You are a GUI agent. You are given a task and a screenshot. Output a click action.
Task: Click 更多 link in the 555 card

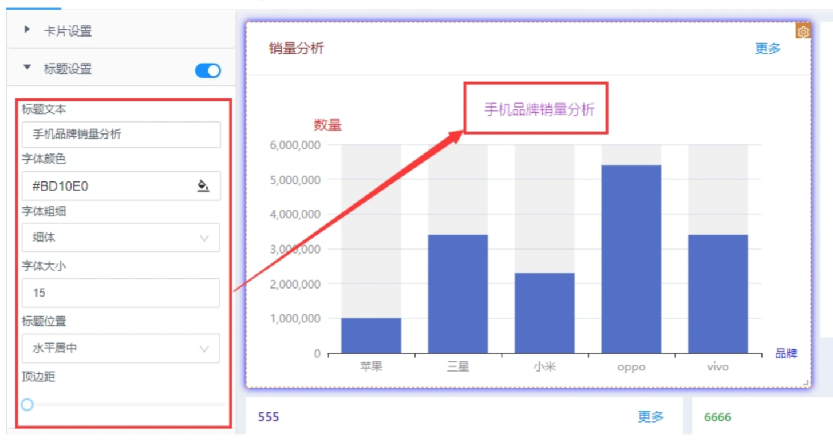click(x=651, y=417)
